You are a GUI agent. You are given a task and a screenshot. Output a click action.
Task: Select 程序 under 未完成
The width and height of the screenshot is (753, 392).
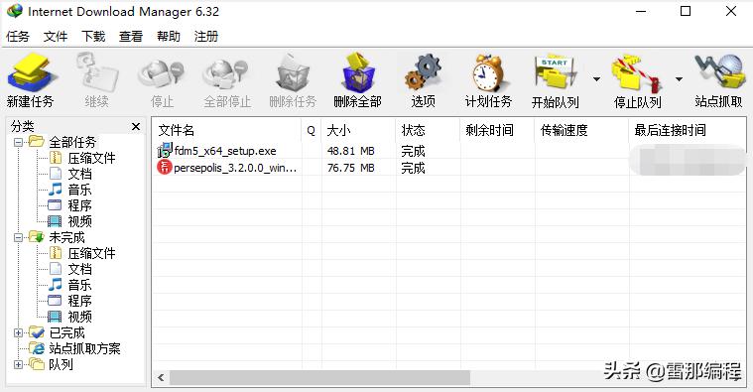point(79,301)
